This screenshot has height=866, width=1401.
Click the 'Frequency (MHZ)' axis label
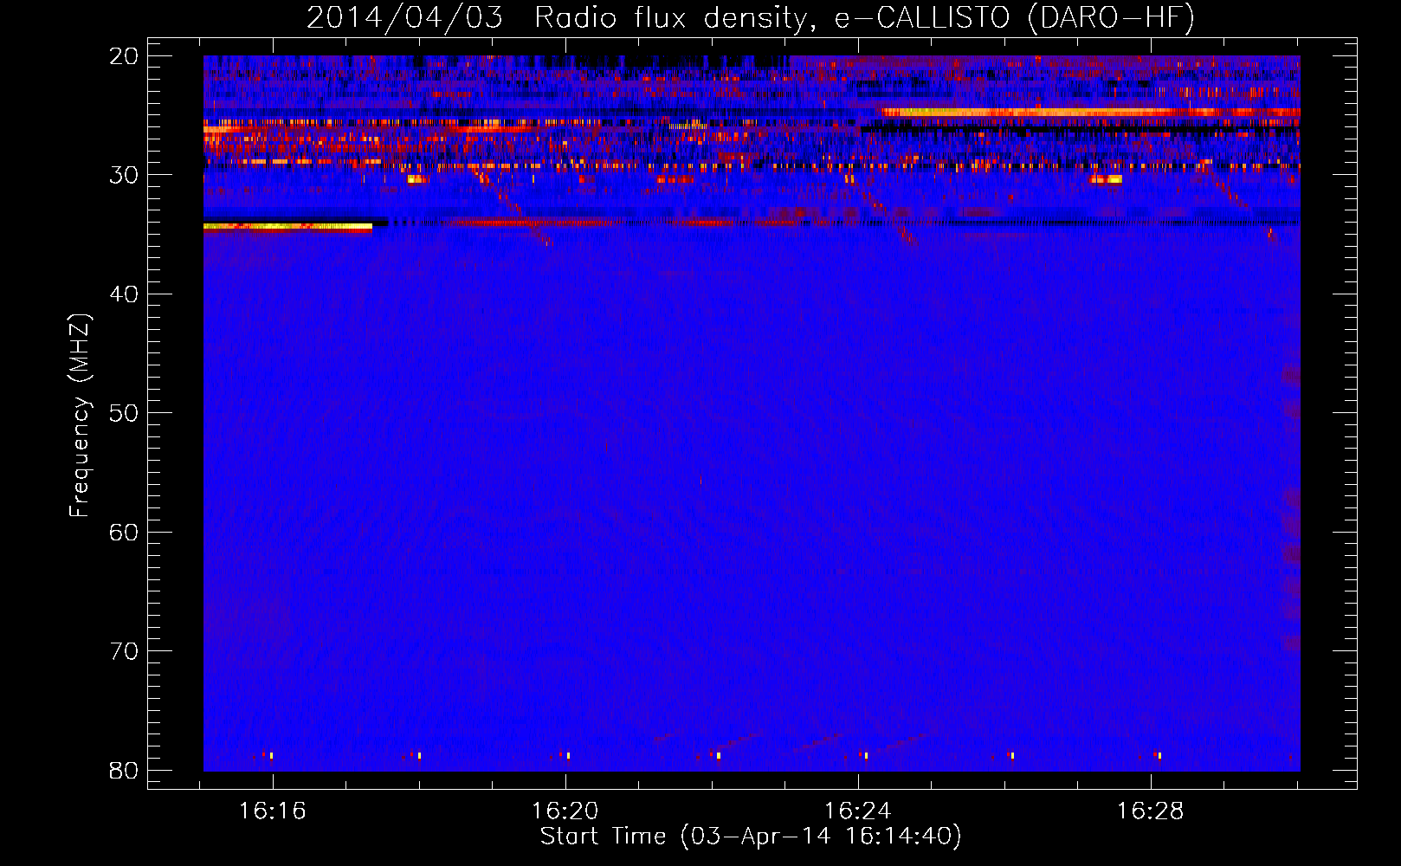(x=80, y=416)
